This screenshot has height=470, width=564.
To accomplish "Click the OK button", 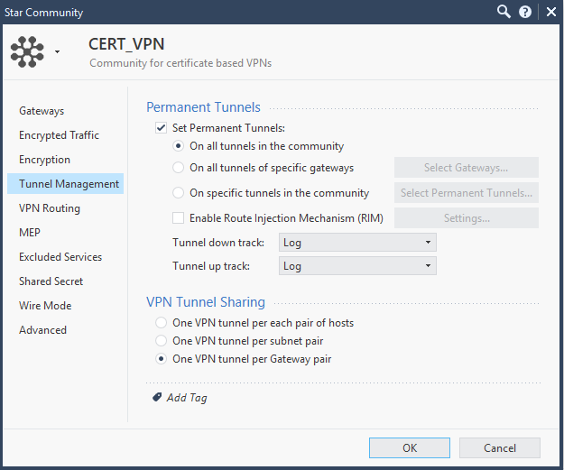I will click(410, 447).
